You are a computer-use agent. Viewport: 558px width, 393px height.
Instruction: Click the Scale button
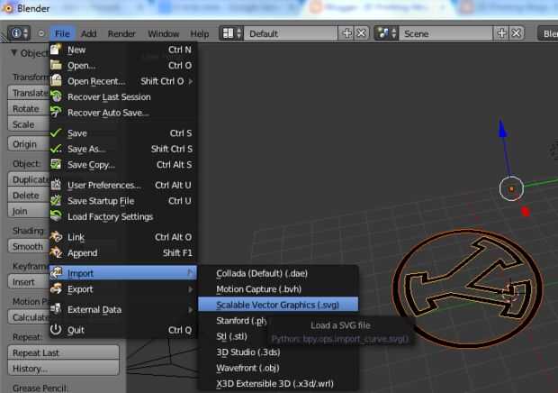(x=29, y=124)
